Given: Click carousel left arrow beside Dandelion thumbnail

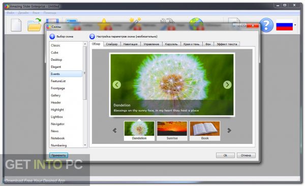Looking at the screenshot, I should 114,131.
